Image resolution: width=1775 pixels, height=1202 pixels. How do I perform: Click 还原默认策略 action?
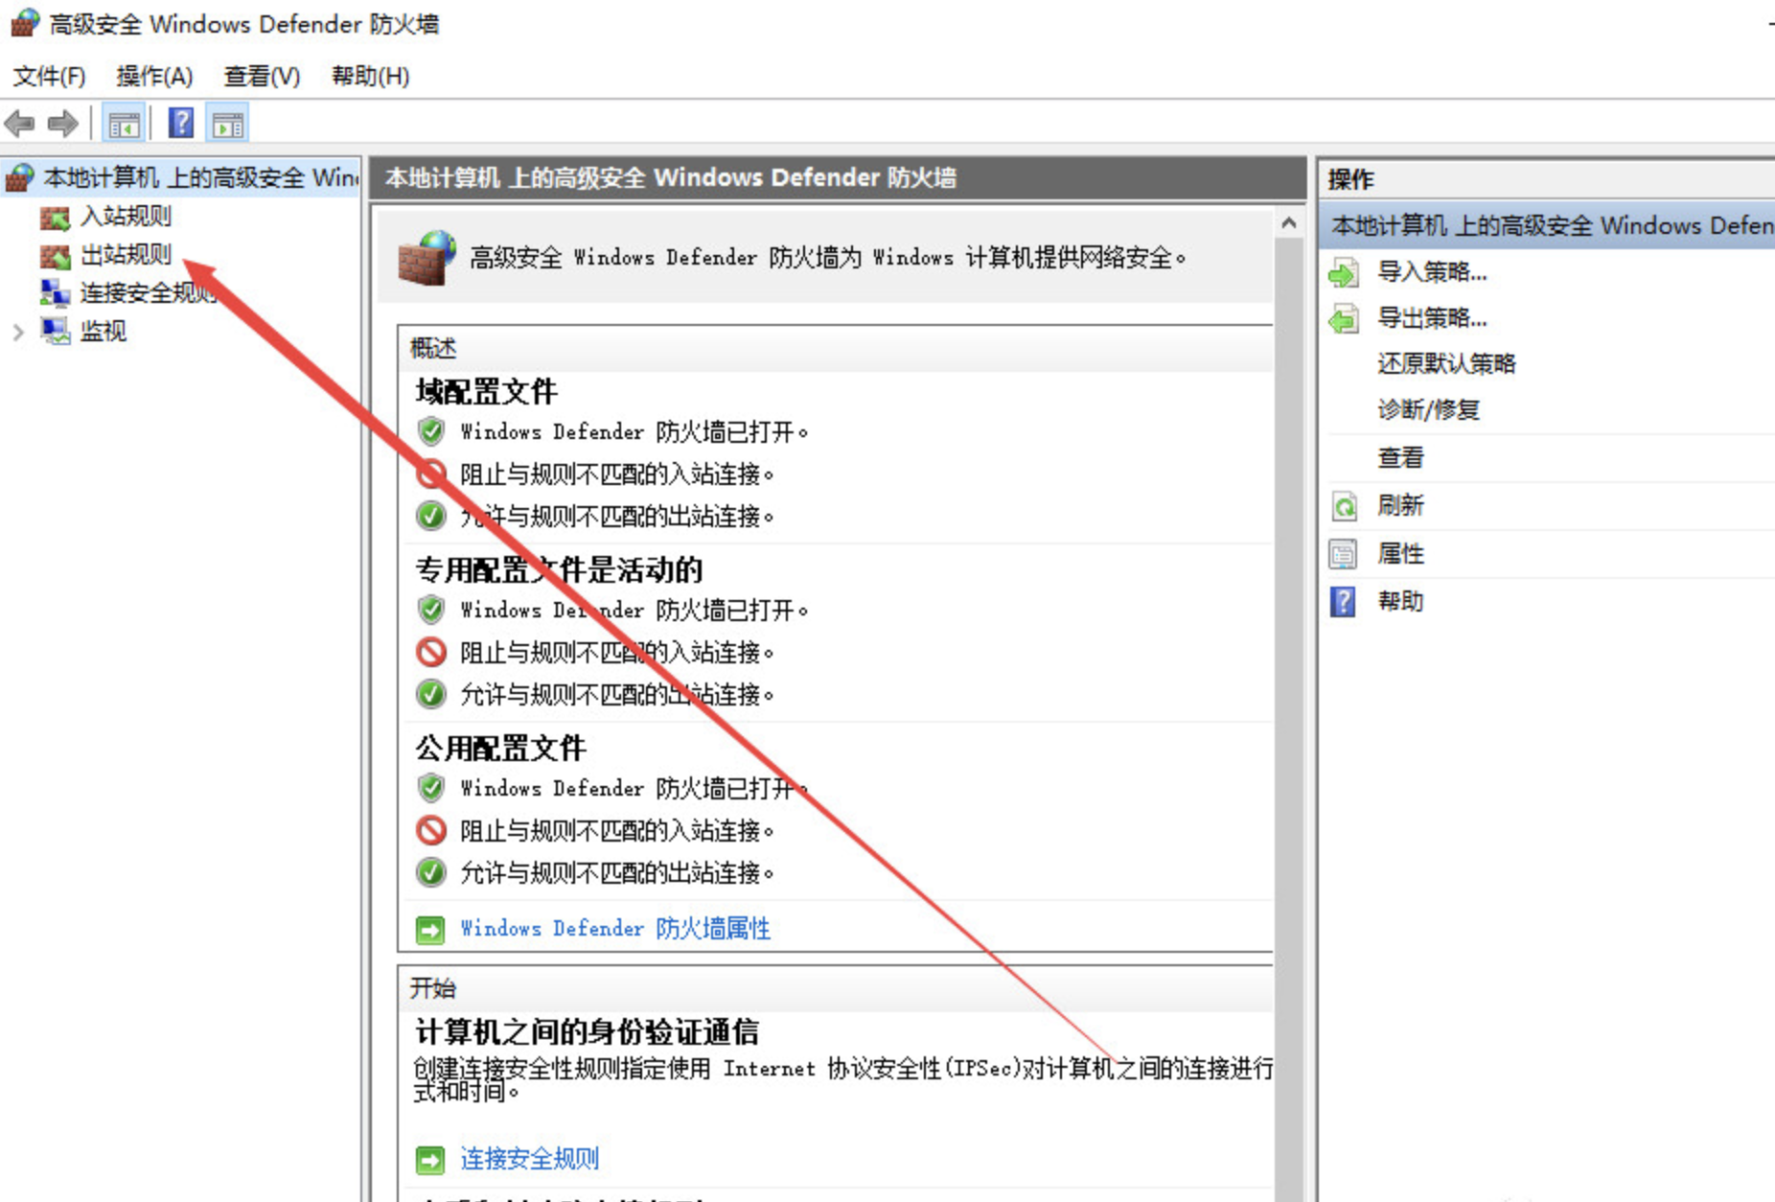point(1446,363)
